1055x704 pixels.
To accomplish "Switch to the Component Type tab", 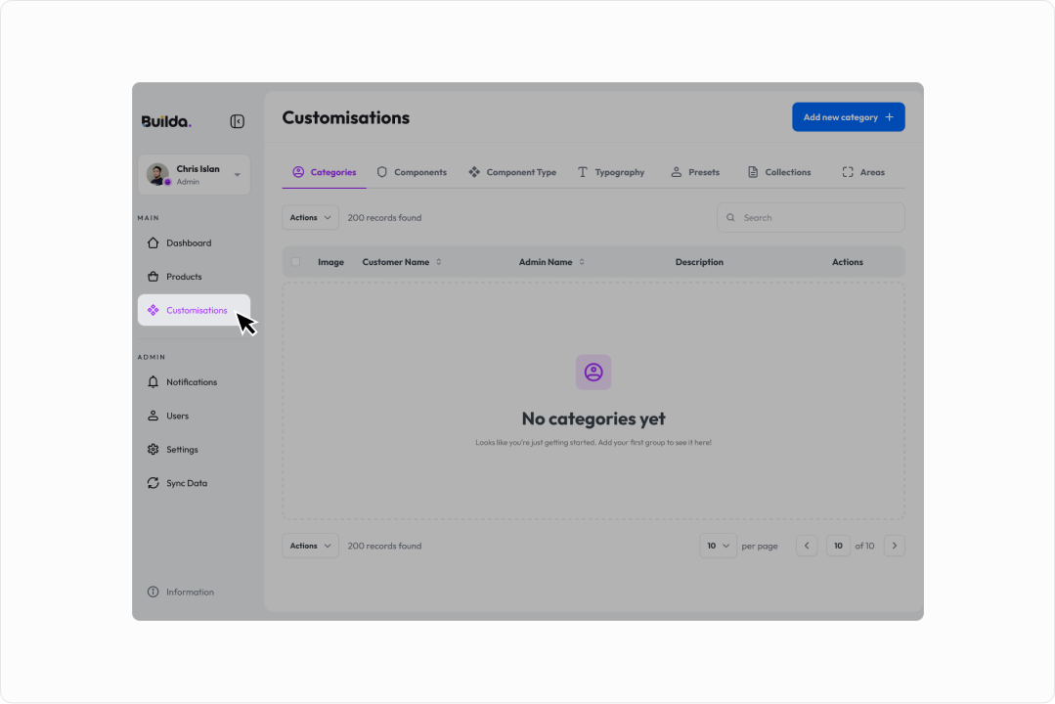I will (x=512, y=172).
